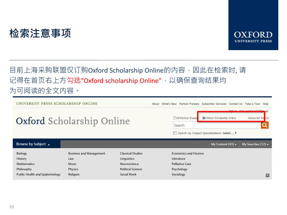Browse the Psychology subject
287x215 pixels.
[x=179, y=169]
